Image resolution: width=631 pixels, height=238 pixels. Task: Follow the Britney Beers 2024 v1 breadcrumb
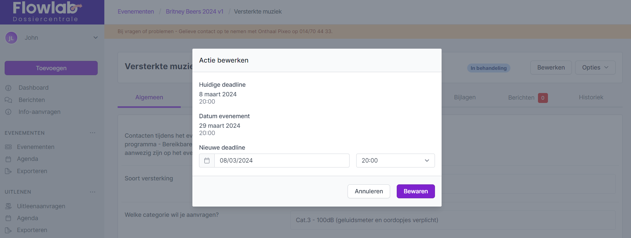click(x=194, y=12)
